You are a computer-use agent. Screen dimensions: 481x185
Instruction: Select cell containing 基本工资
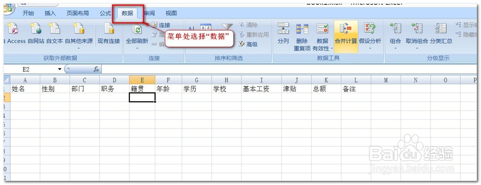click(x=261, y=89)
